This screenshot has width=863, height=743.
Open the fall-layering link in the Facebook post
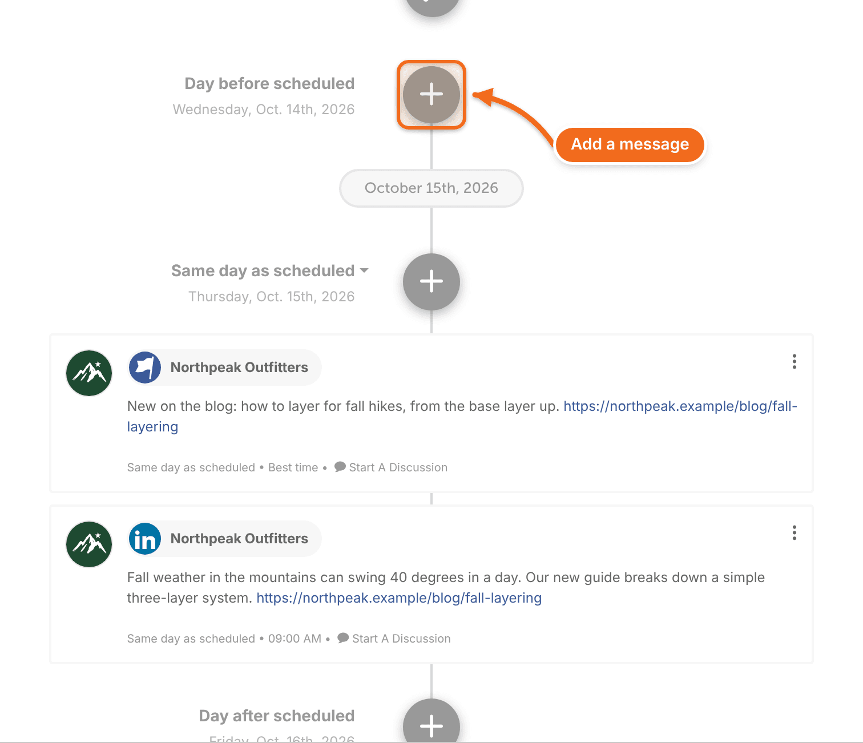pyautogui.click(x=680, y=406)
